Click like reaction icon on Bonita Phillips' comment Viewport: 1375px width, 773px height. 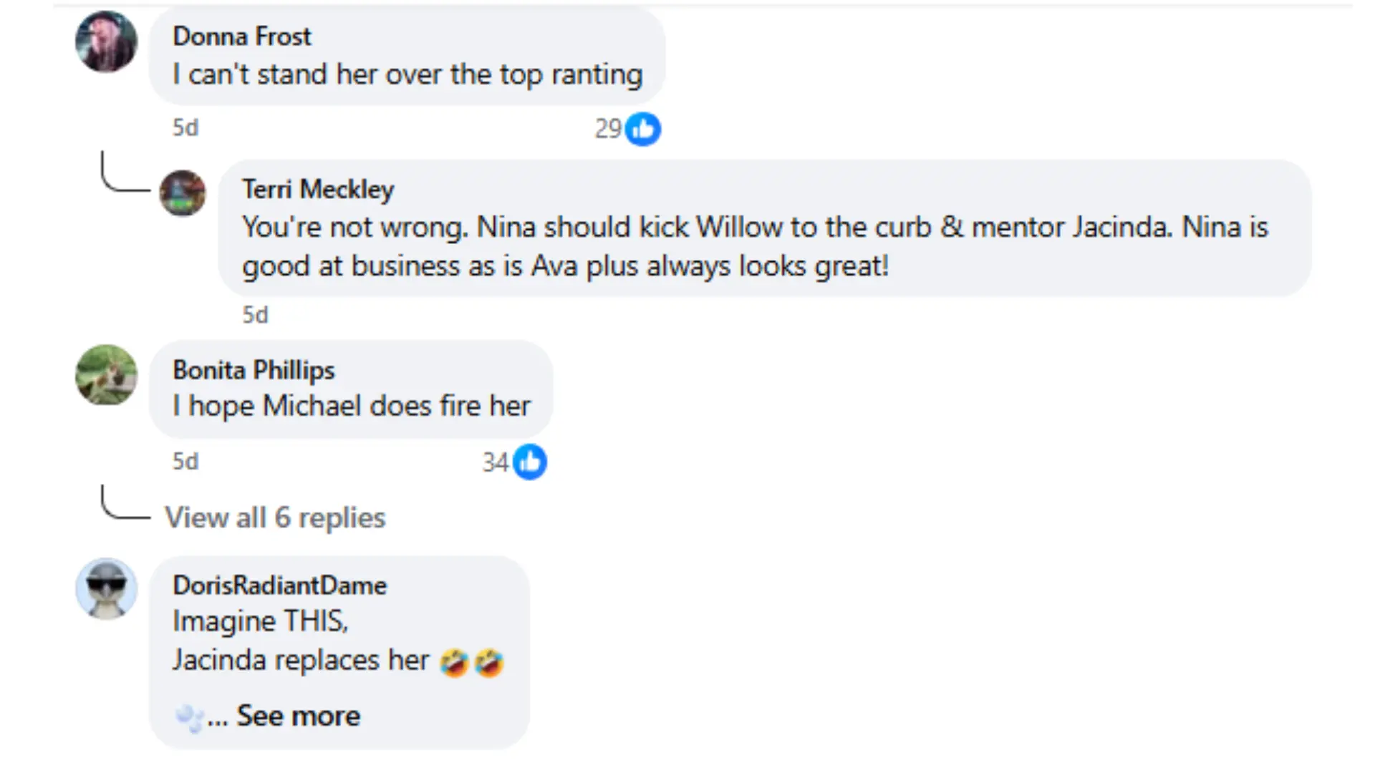[x=530, y=462]
